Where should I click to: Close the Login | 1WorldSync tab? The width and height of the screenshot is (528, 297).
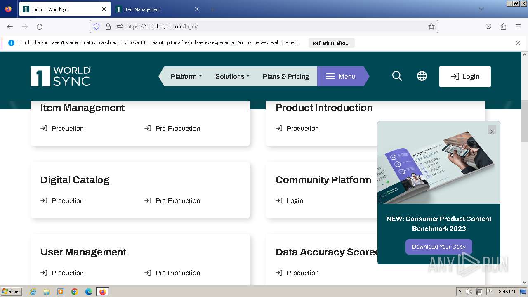pyautogui.click(x=104, y=9)
